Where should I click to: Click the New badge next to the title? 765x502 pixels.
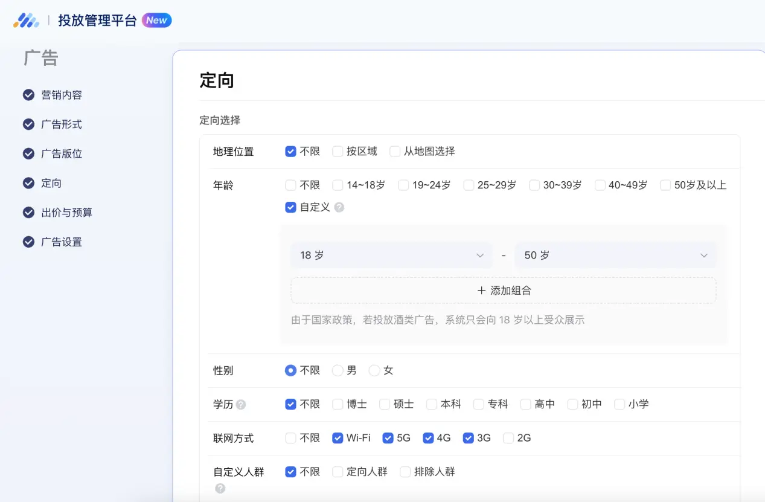click(156, 20)
